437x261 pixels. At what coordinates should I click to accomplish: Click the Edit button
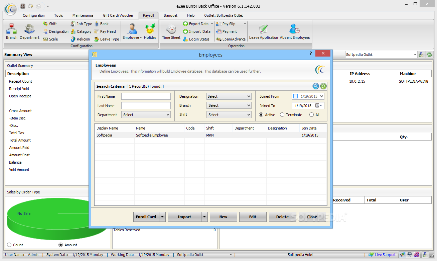253,217
